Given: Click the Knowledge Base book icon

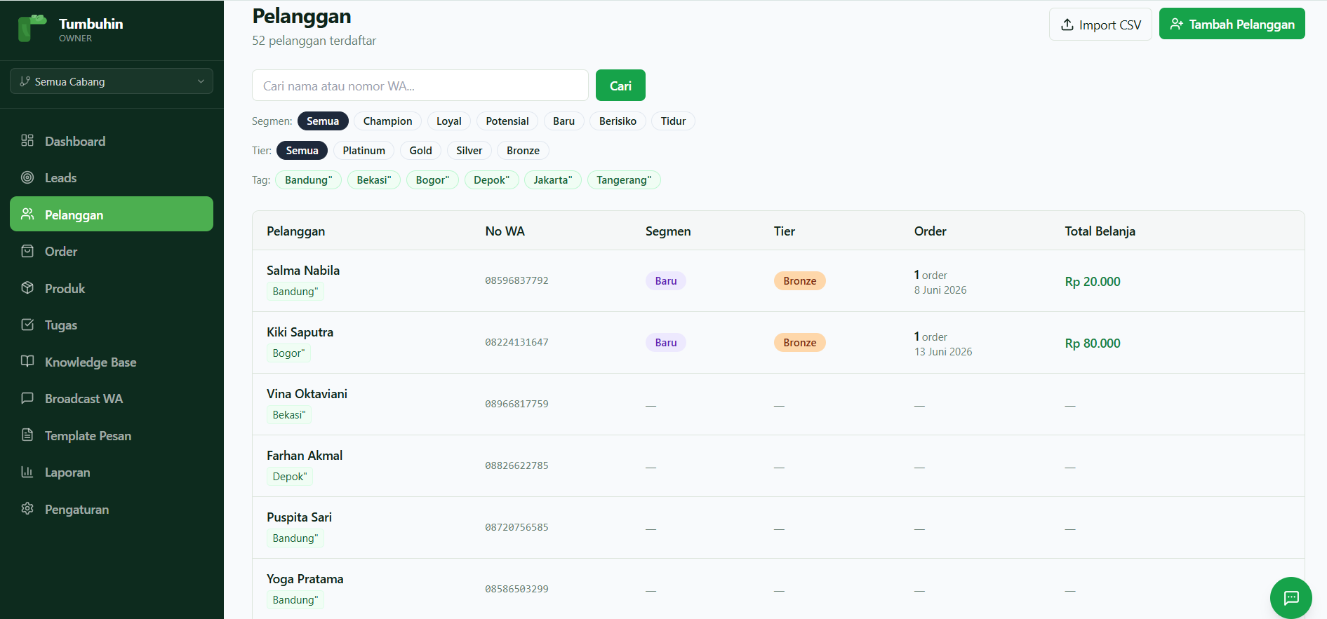Looking at the screenshot, I should tap(27, 361).
